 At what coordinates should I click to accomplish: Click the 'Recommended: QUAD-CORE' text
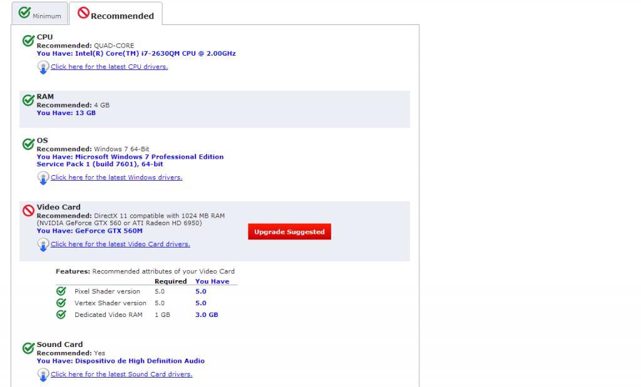(85, 46)
